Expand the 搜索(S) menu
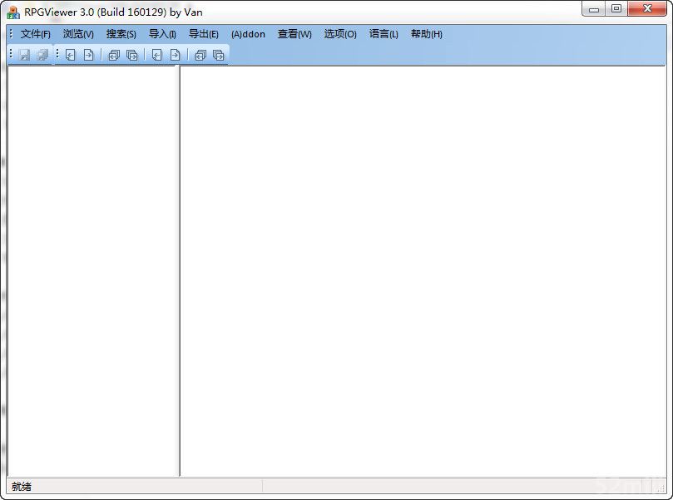The height and width of the screenshot is (500, 673). click(121, 34)
